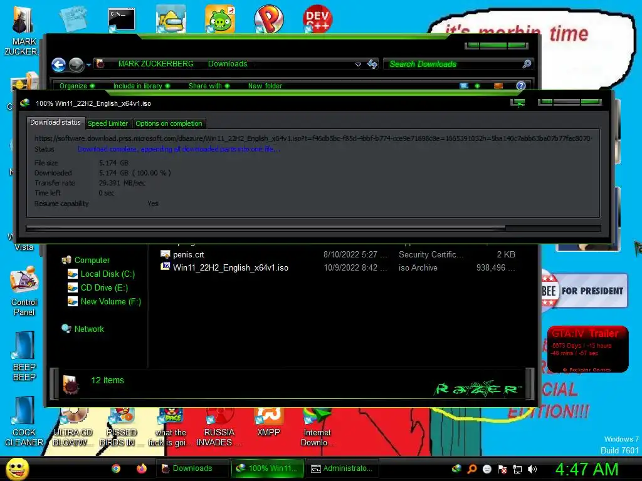Viewport: 642px width, 481px height.
Task: Click the Back arrow in Explorer
Action: click(x=58, y=65)
